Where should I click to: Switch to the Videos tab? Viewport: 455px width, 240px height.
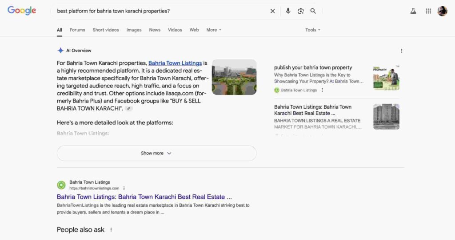(175, 30)
